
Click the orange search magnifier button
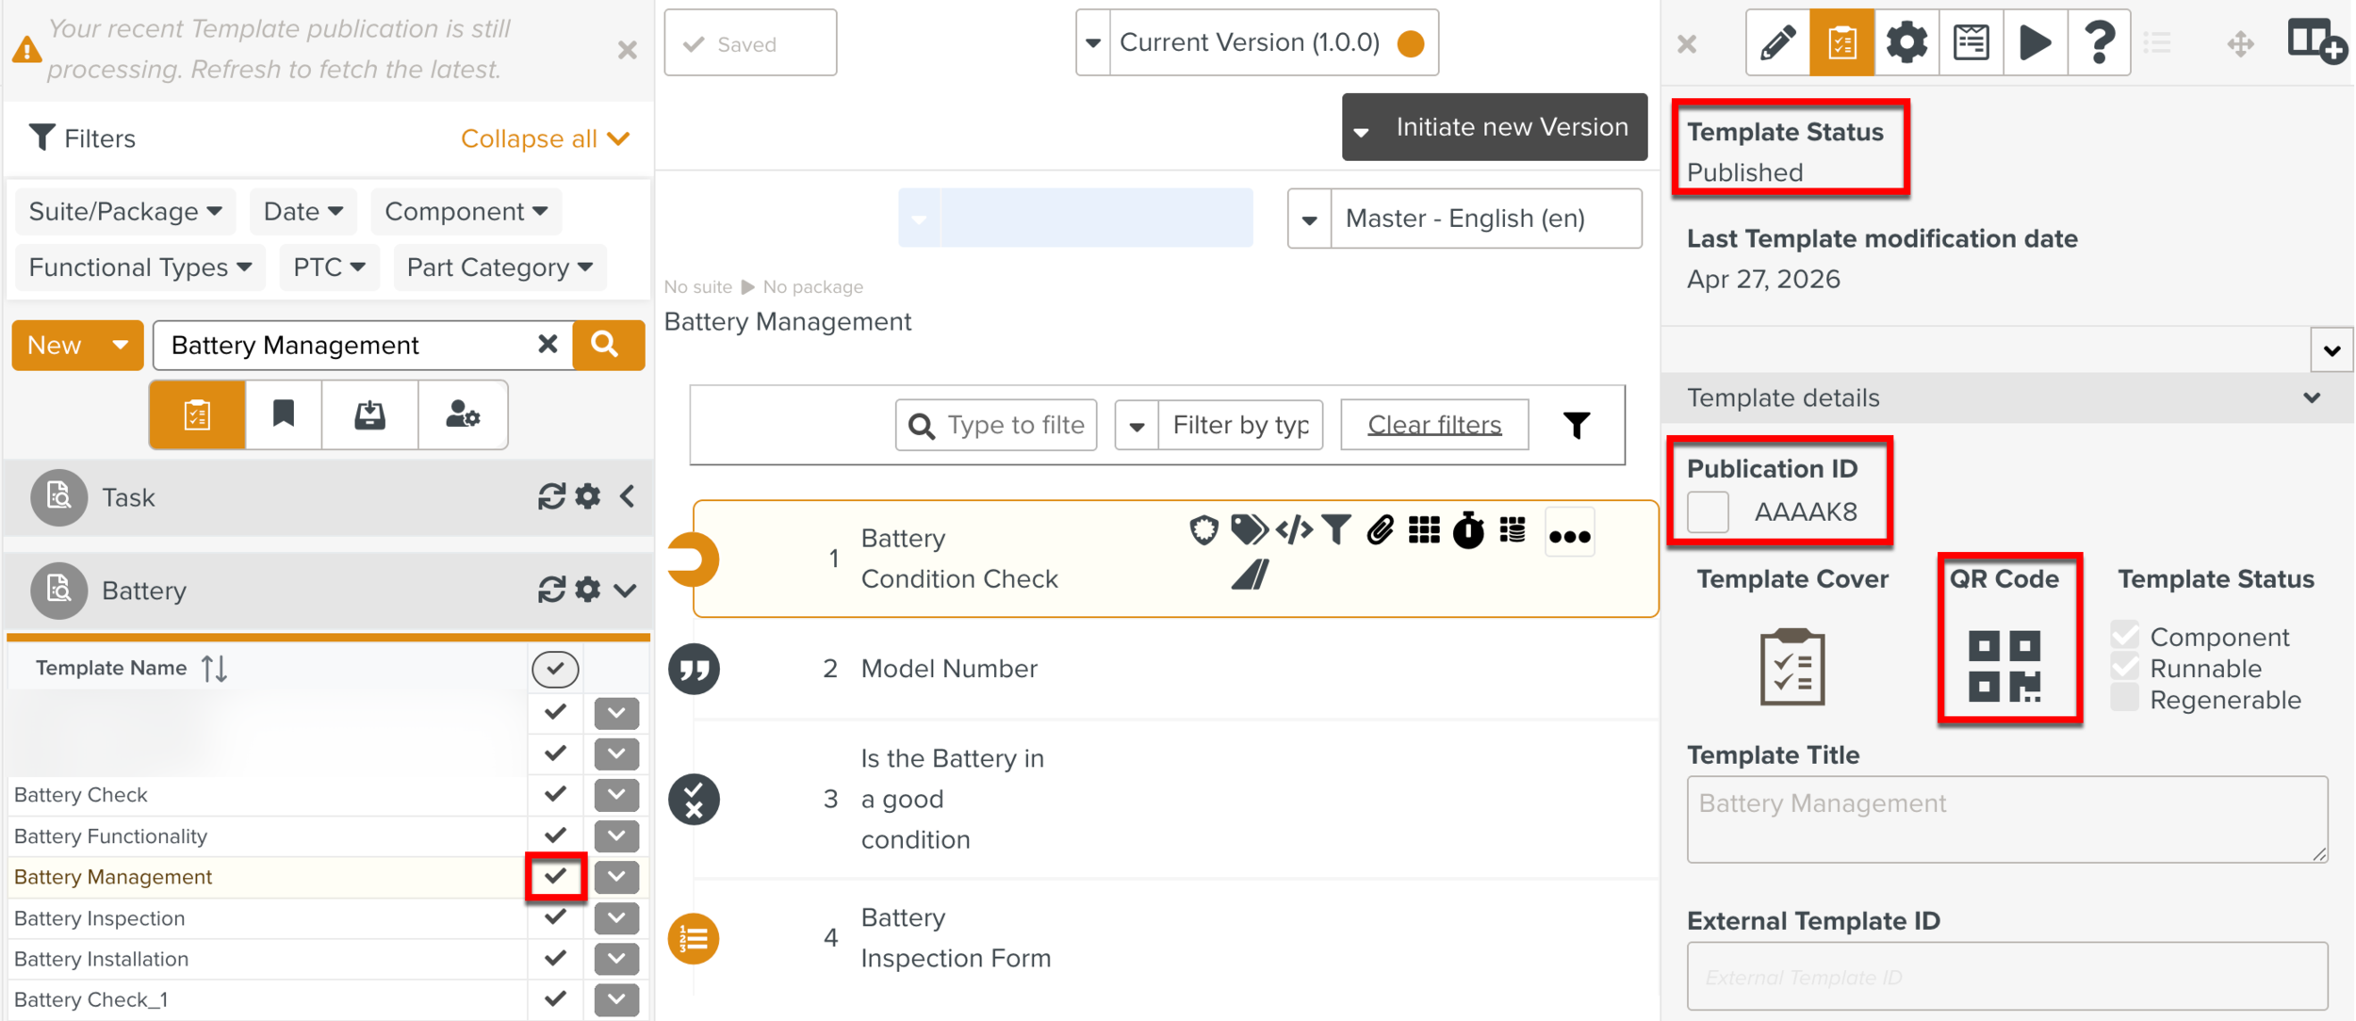point(606,345)
